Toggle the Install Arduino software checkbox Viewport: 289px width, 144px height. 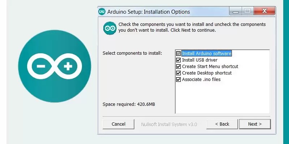[x=178, y=53]
